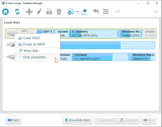Select the UEFI S partition block
The height and width of the screenshot is (127, 162).
click(x=46, y=32)
